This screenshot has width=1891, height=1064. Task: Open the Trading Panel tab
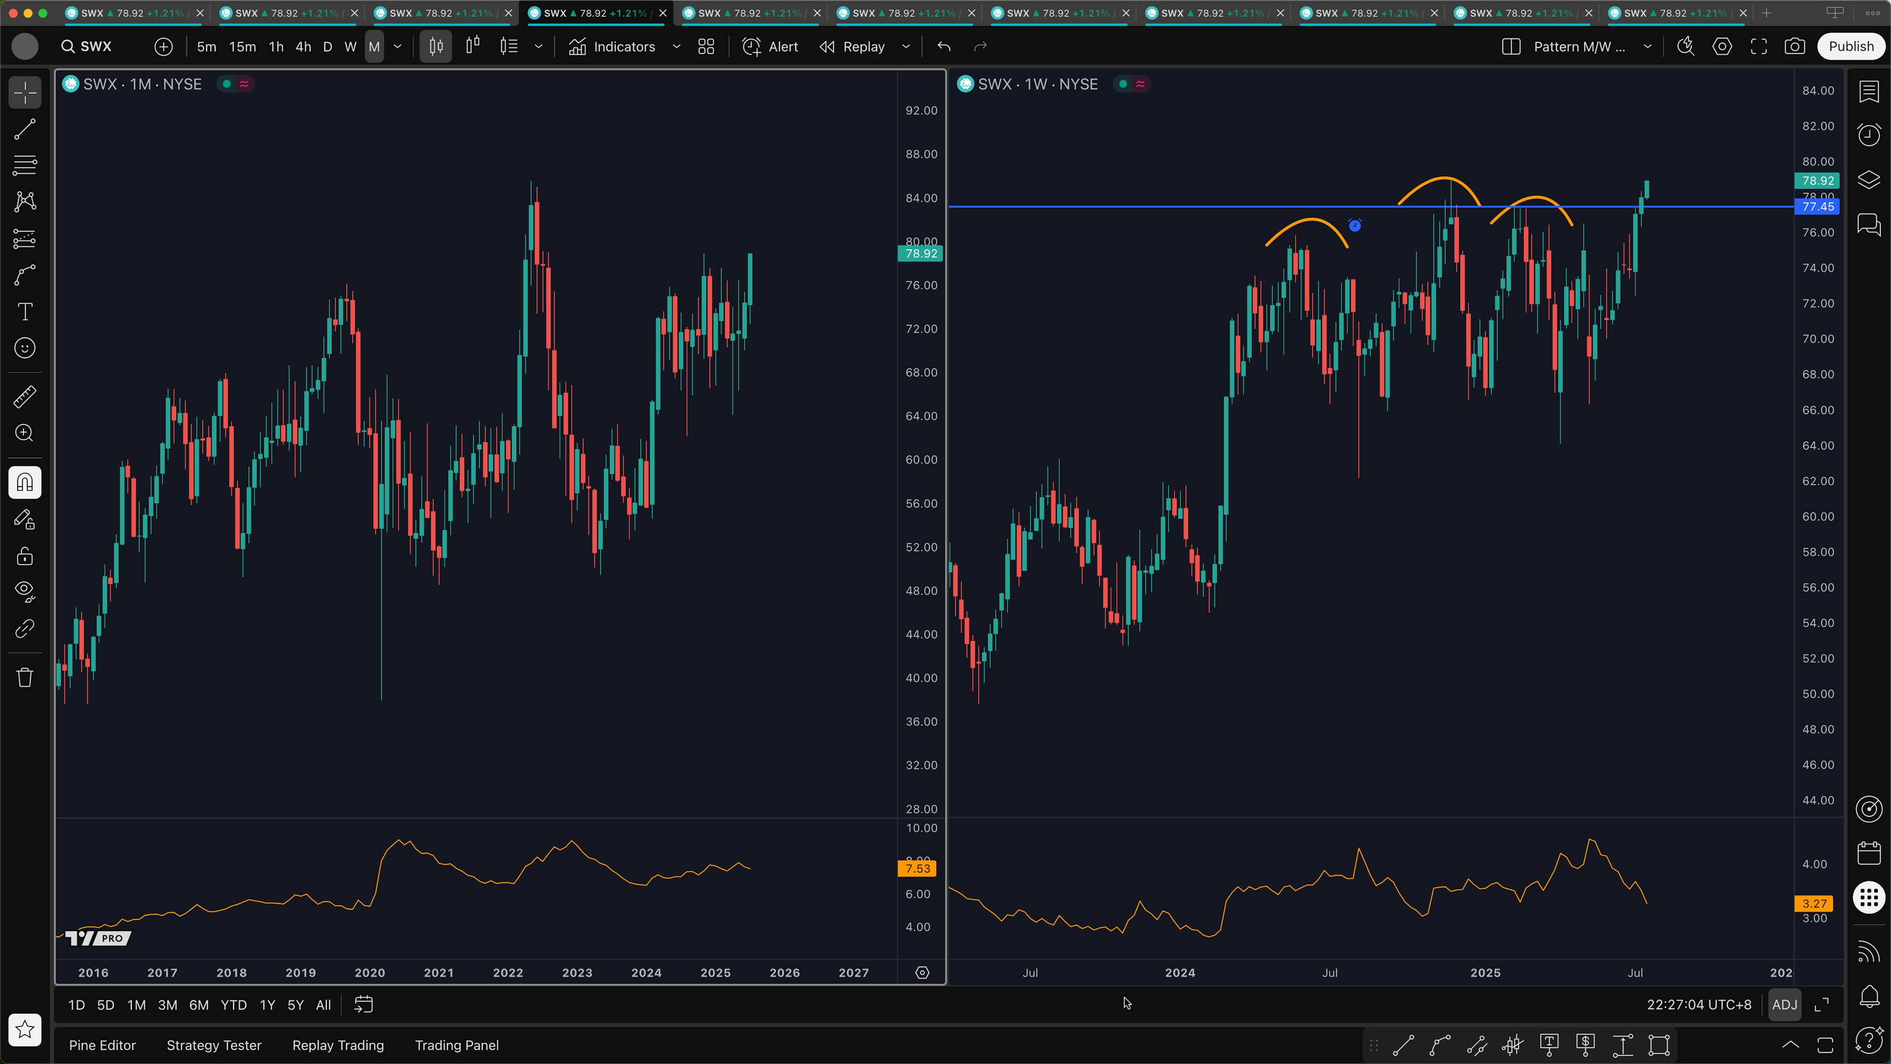(x=456, y=1045)
